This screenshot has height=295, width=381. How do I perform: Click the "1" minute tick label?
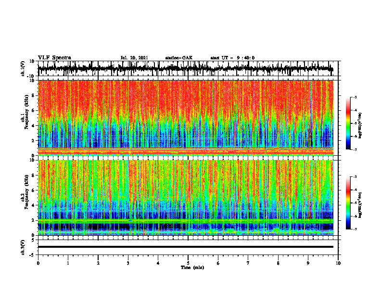[x=68, y=263]
